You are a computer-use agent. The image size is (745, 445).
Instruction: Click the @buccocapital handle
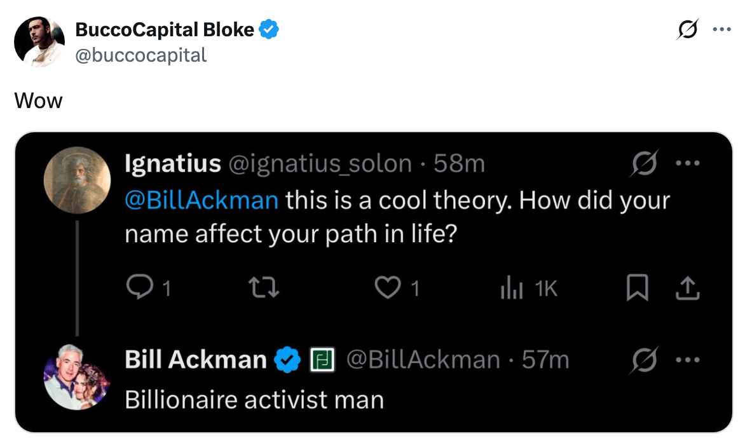coord(141,55)
